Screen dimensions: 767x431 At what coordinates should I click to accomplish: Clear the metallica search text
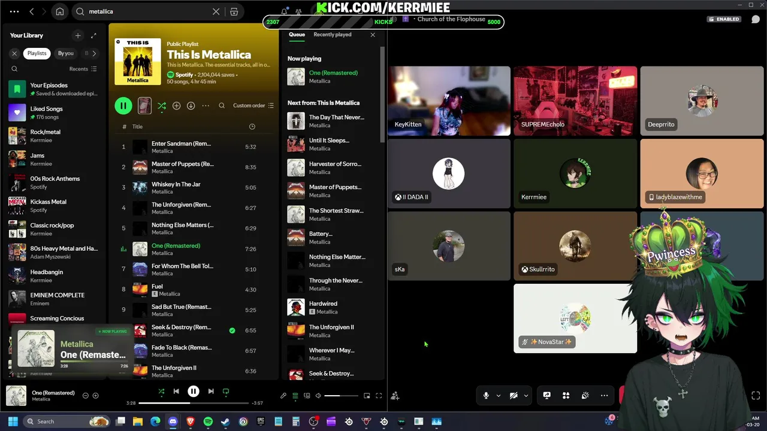coord(216,11)
